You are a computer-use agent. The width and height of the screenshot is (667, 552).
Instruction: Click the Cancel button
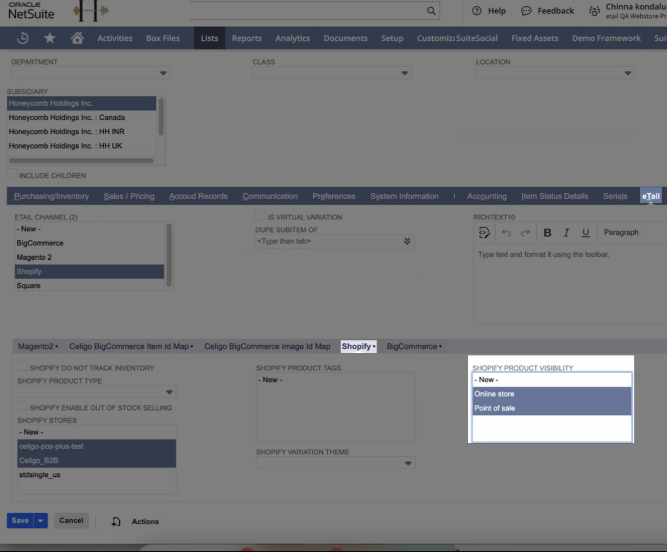click(71, 521)
